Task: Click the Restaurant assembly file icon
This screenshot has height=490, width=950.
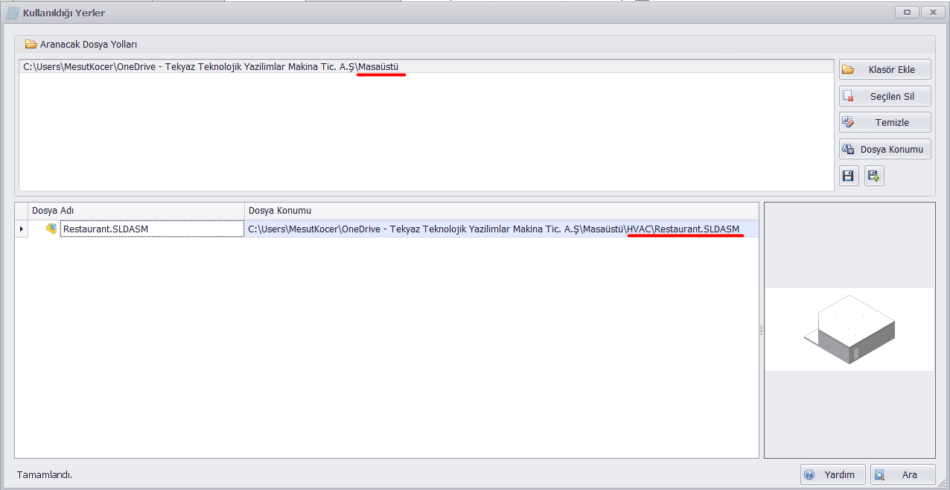Action: 51,229
